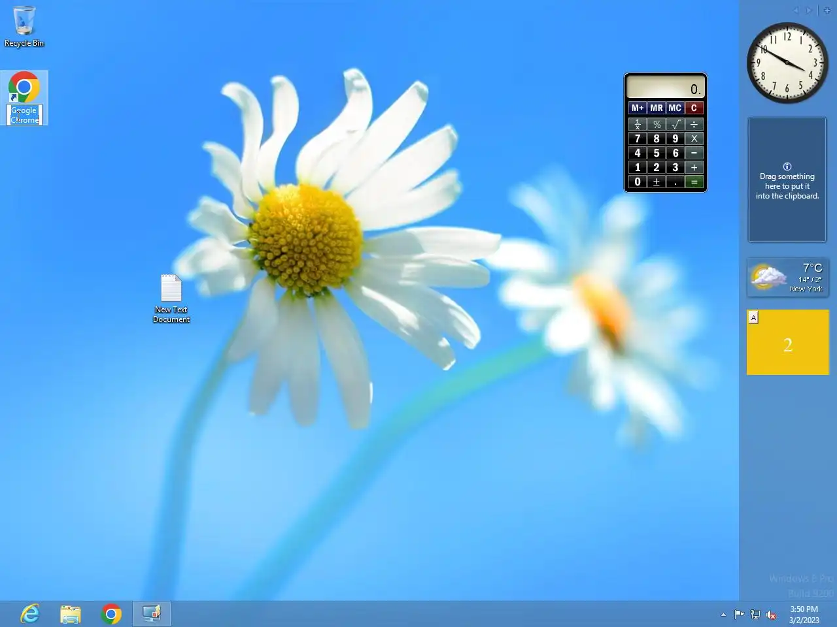Viewport: 837px width, 627px height.
Task: Open the New York weather gadget
Action: coord(788,278)
